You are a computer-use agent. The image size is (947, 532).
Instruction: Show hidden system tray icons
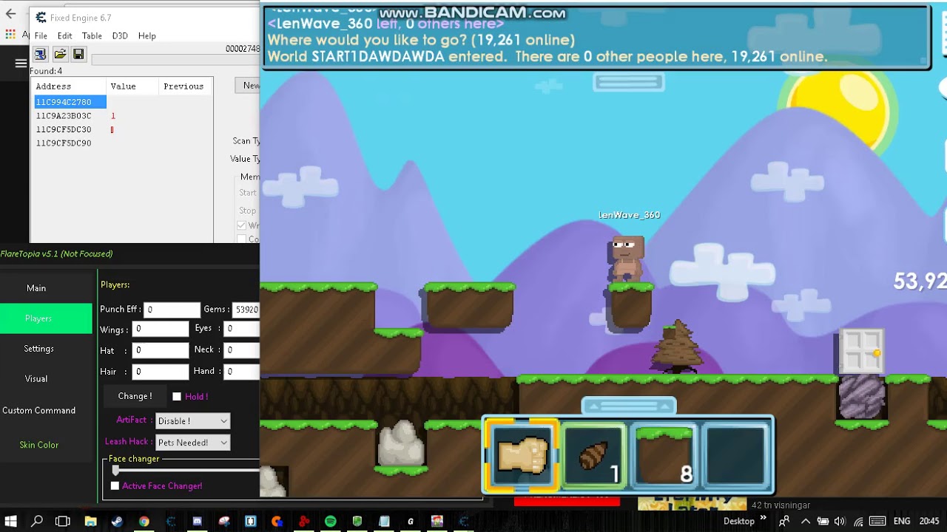[806, 521]
